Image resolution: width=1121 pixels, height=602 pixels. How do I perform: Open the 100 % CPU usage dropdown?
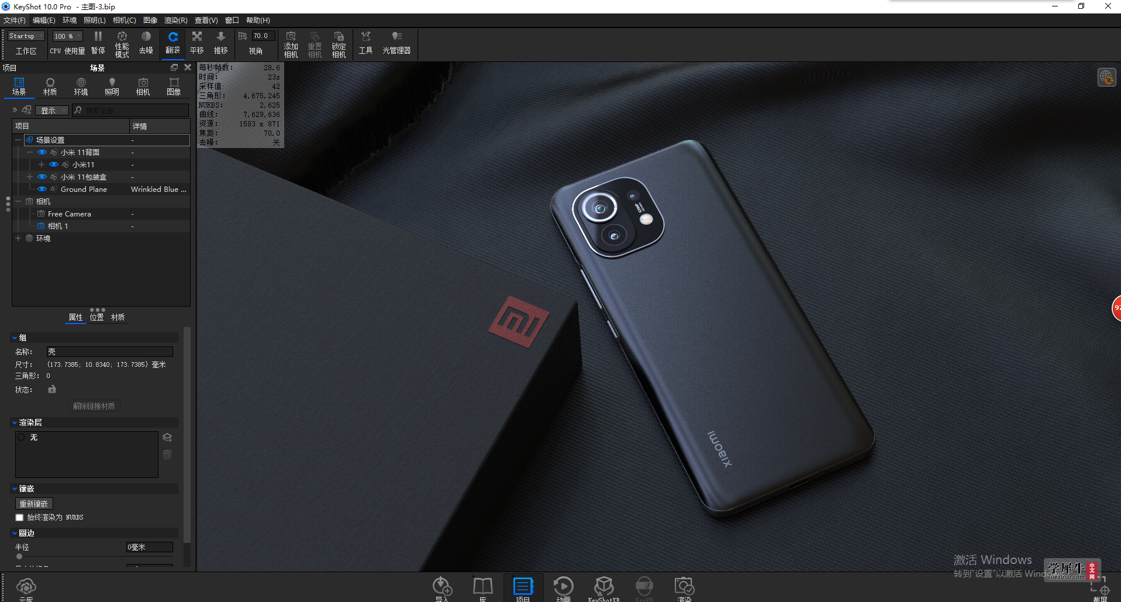click(x=68, y=36)
